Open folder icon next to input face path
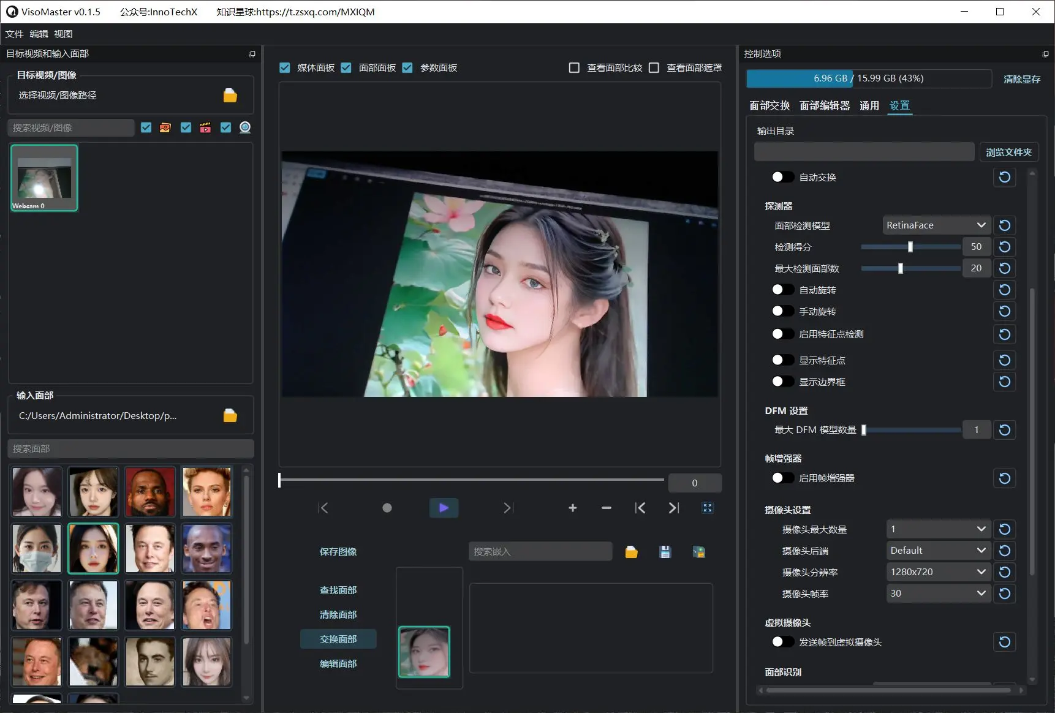Viewport: 1055px width, 713px height. [230, 415]
